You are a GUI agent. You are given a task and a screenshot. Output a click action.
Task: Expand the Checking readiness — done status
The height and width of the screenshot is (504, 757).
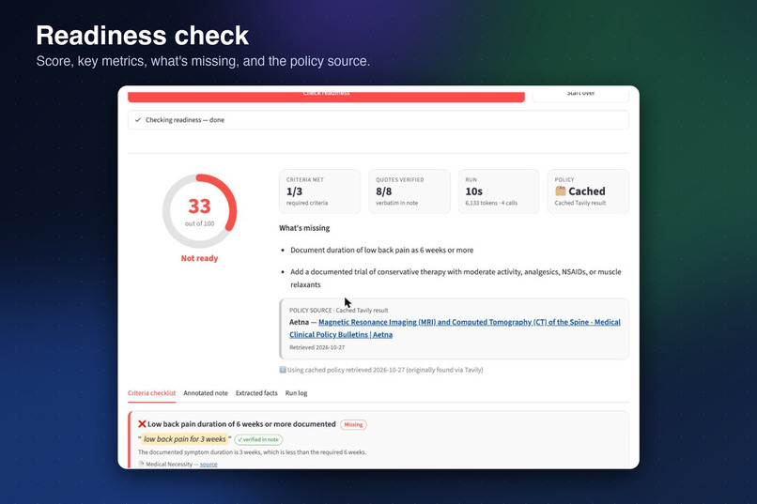pos(378,120)
